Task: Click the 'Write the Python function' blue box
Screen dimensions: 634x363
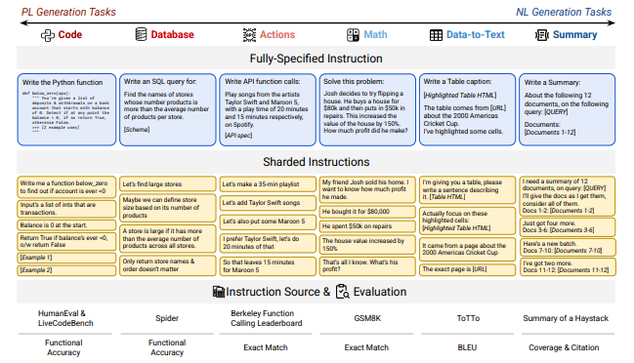Action: [x=66, y=109]
